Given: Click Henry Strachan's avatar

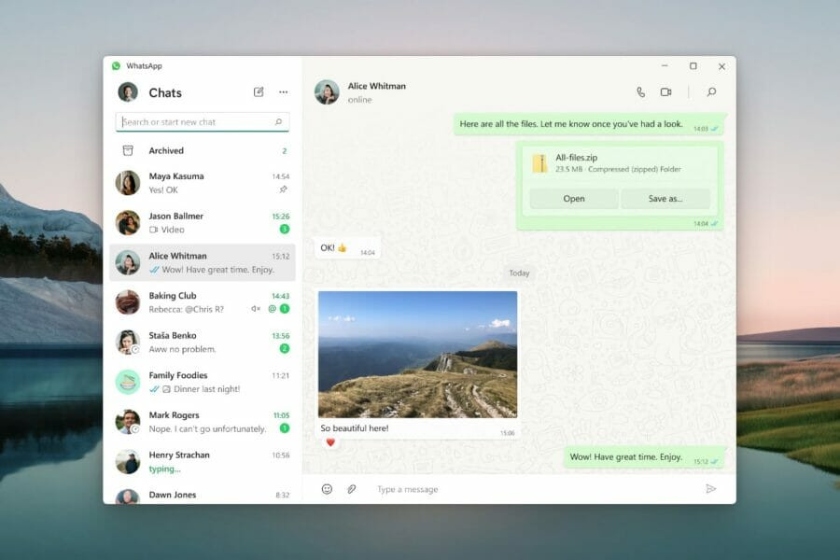Looking at the screenshot, I should coord(128,462).
